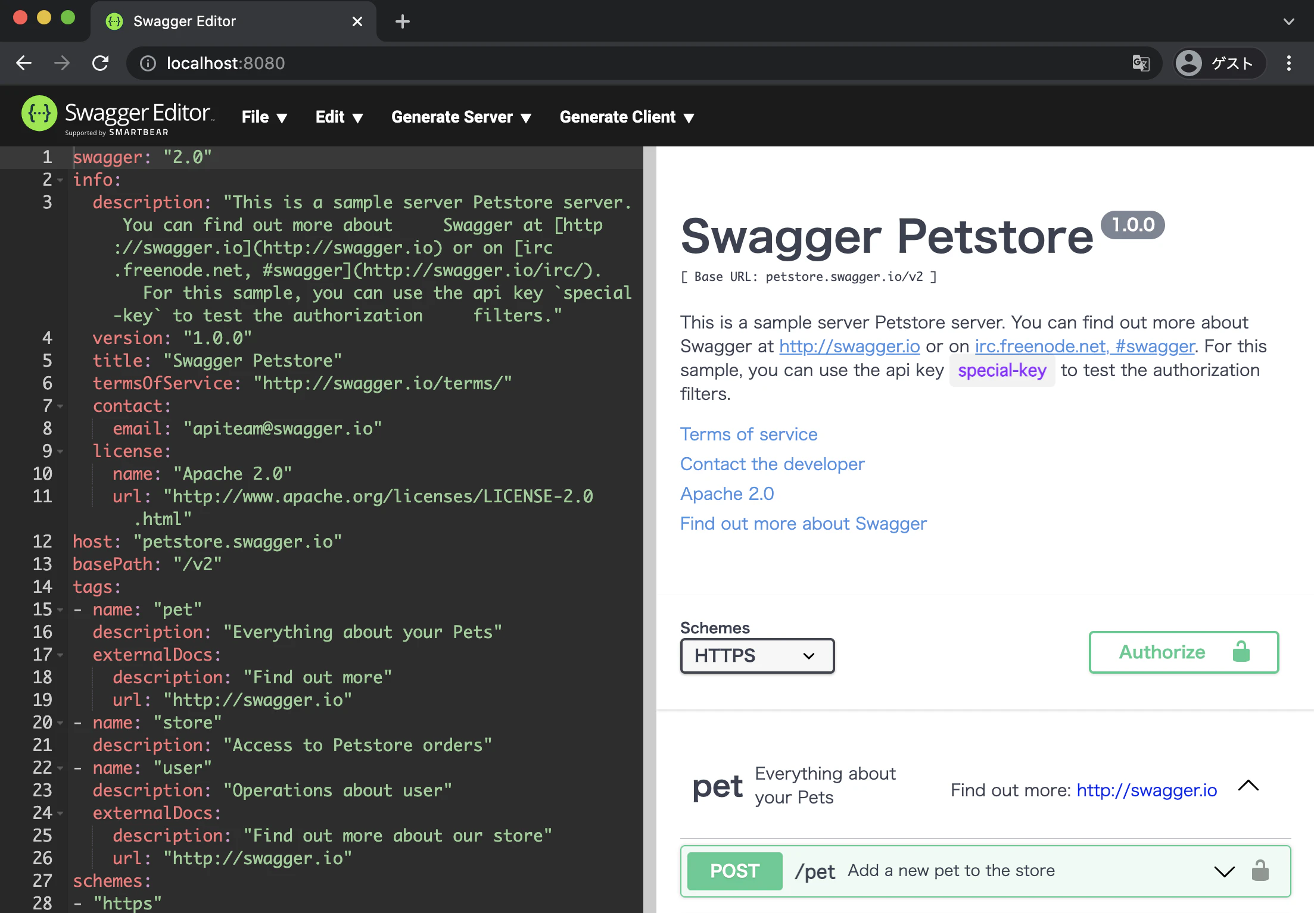1314x913 pixels.
Task: Fold the store tag at line 20
Action: point(60,723)
